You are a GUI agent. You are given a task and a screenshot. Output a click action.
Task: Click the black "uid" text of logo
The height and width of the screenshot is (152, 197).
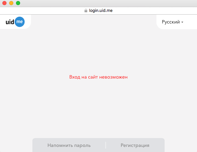coord(10,22)
